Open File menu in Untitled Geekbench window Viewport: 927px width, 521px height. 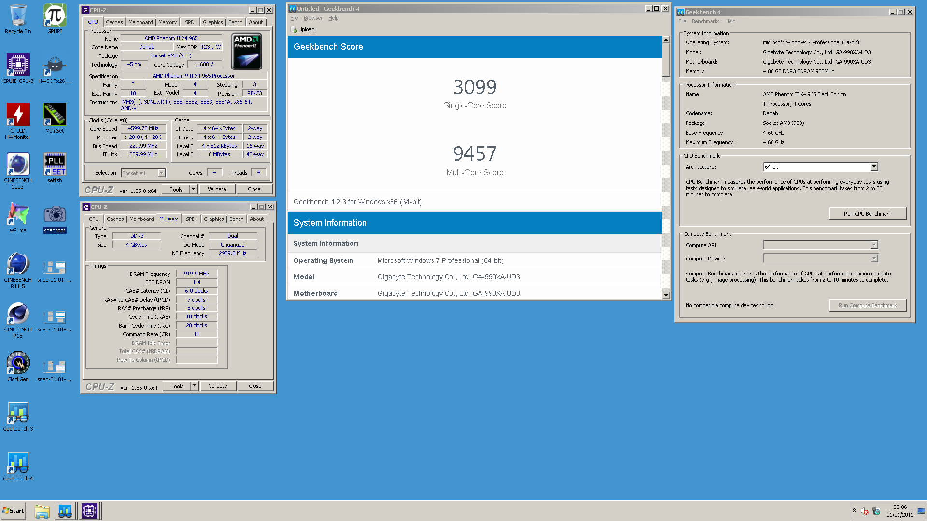pos(294,18)
